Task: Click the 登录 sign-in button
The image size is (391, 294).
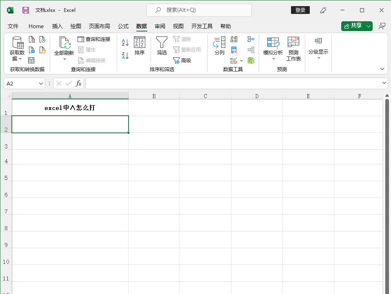Action: [300, 10]
